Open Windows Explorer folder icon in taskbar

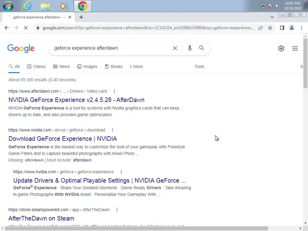[x=45, y=6]
